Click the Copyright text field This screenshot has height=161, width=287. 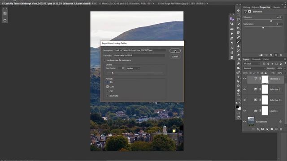(139, 55)
